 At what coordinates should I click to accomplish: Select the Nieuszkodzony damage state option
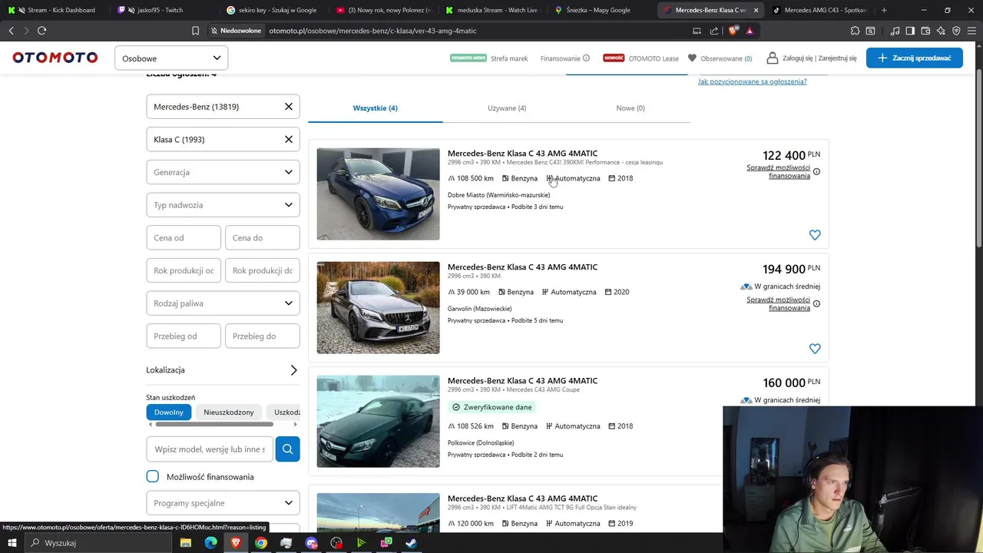(229, 412)
